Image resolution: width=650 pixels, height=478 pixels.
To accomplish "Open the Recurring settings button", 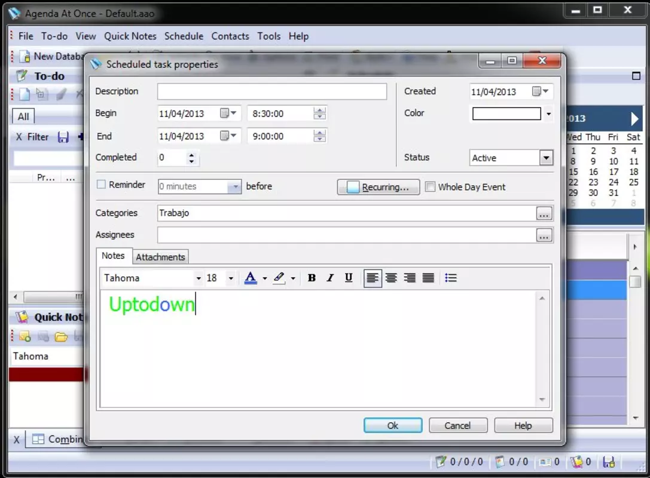I will (x=378, y=187).
